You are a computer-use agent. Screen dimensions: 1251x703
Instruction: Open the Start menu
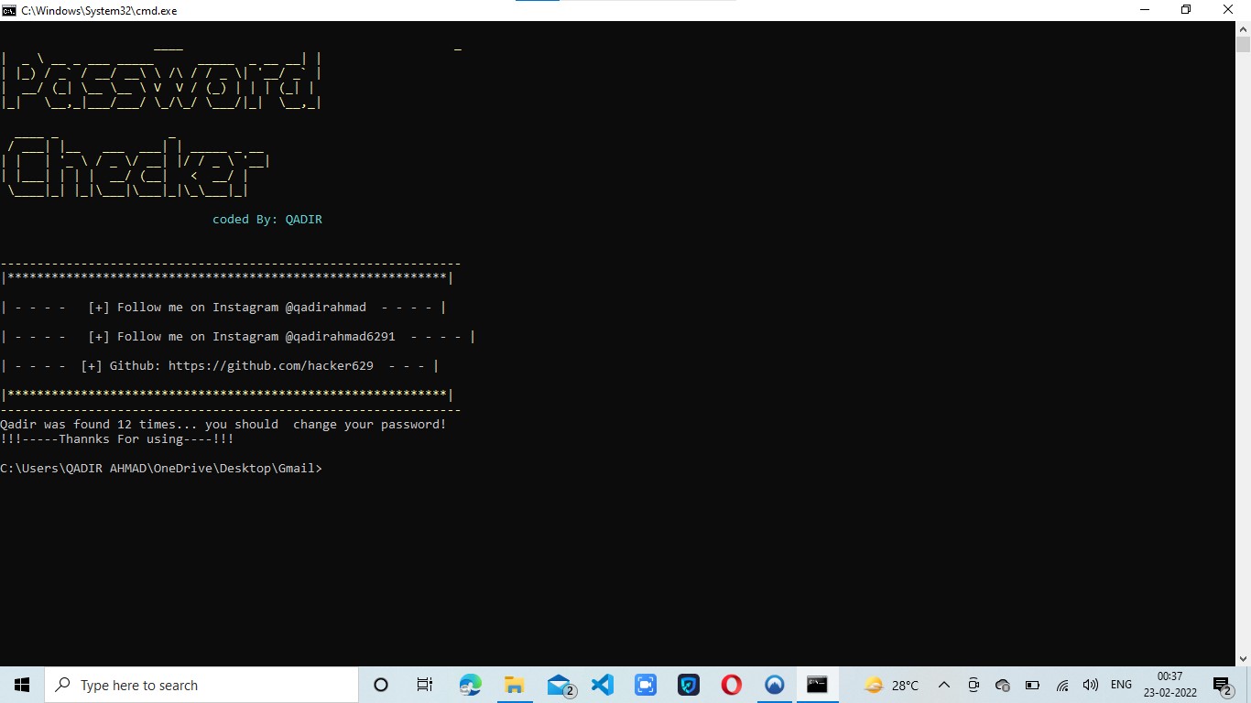[21, 685]
